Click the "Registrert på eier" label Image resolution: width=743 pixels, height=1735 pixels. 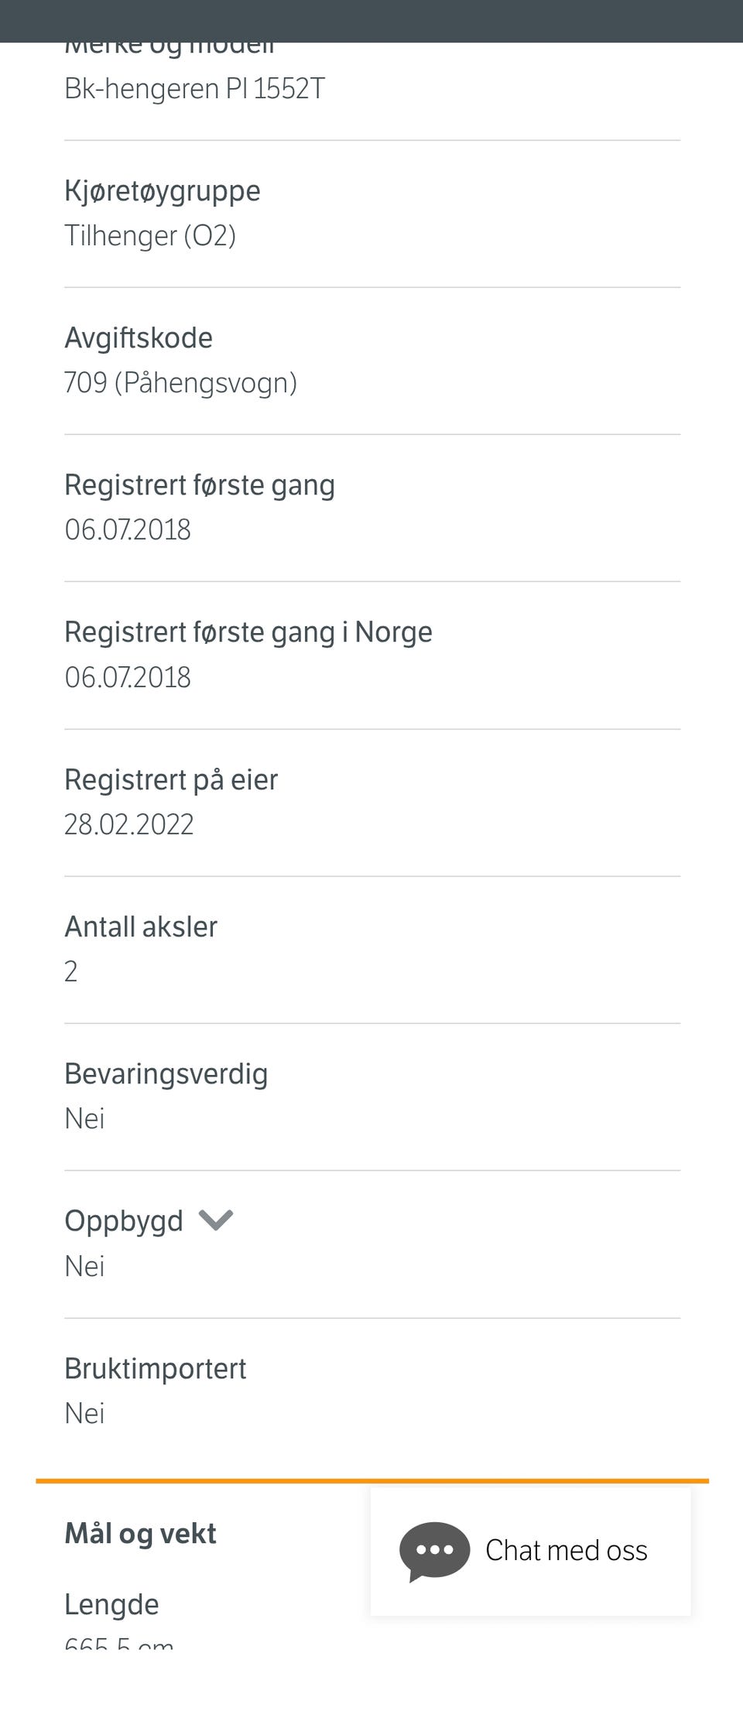click(171, 780)
